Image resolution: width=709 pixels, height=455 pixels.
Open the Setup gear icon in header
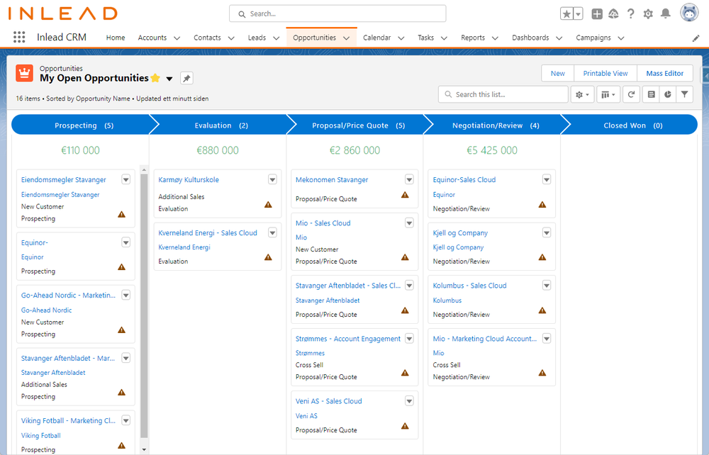[x=648, y=14]
